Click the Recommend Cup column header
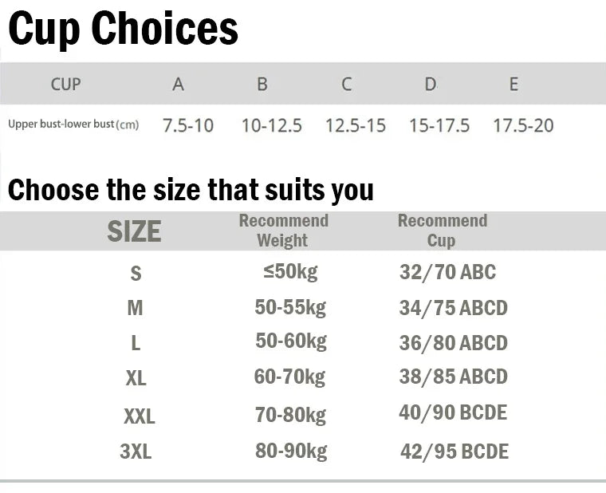This screenshot has width=606, height=493. 442,231
